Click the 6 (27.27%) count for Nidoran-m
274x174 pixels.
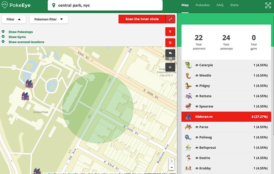point(260,117)
